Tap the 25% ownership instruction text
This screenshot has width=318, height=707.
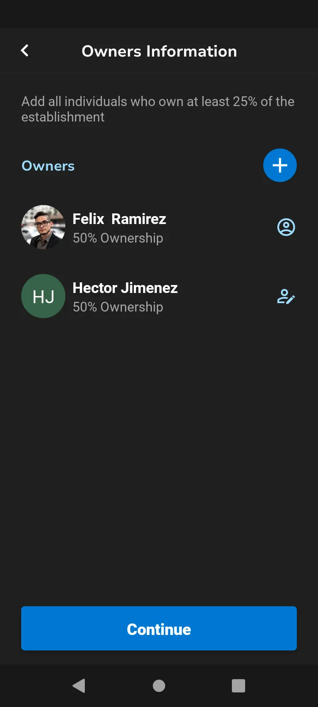click(x=158, y=102)
